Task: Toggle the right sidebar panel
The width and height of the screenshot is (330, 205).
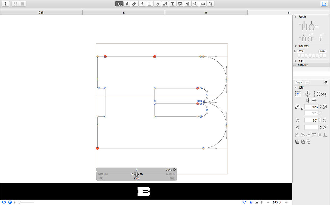Action: point(324,4)
